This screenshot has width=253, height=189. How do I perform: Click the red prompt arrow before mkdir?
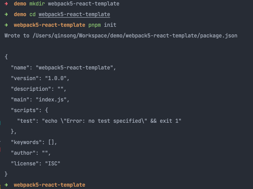pos(6,4)
